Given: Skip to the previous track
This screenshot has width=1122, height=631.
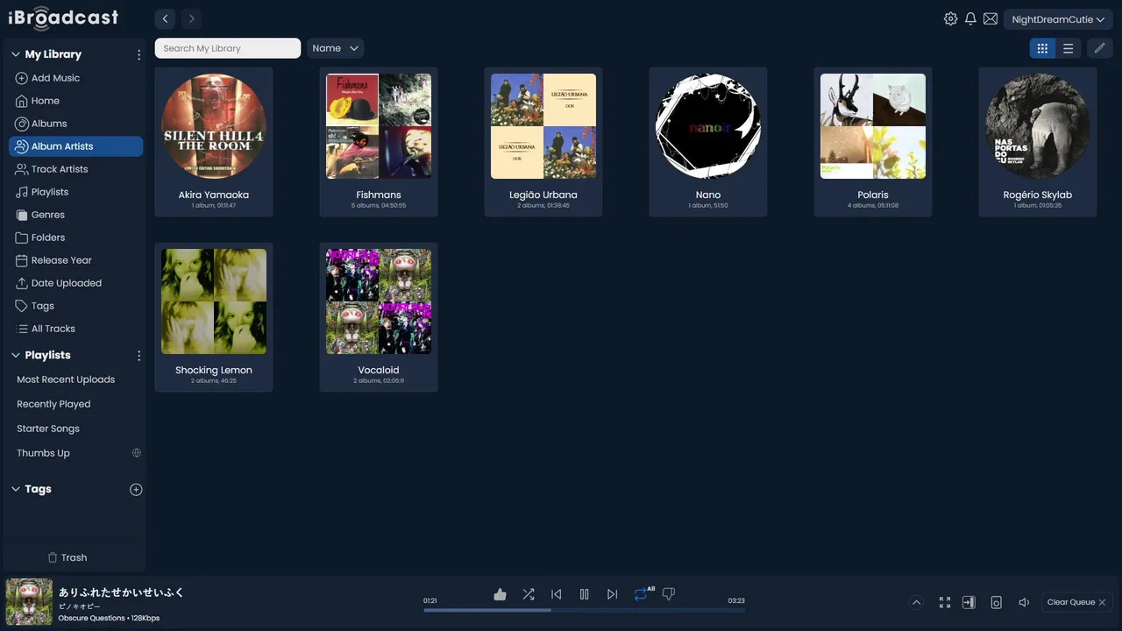Looking at the screenshot, I should 557,594.
